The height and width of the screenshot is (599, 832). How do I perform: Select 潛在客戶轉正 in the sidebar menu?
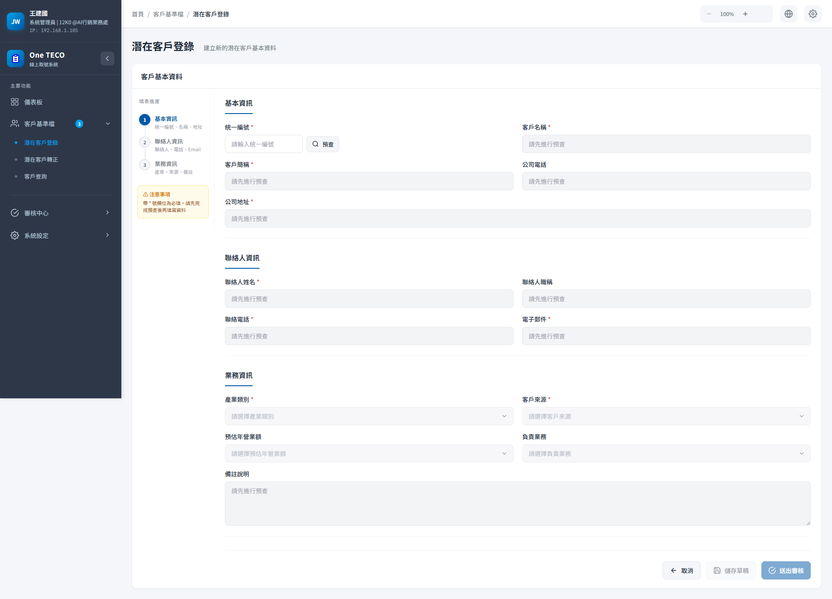click(x=41, y=159)
